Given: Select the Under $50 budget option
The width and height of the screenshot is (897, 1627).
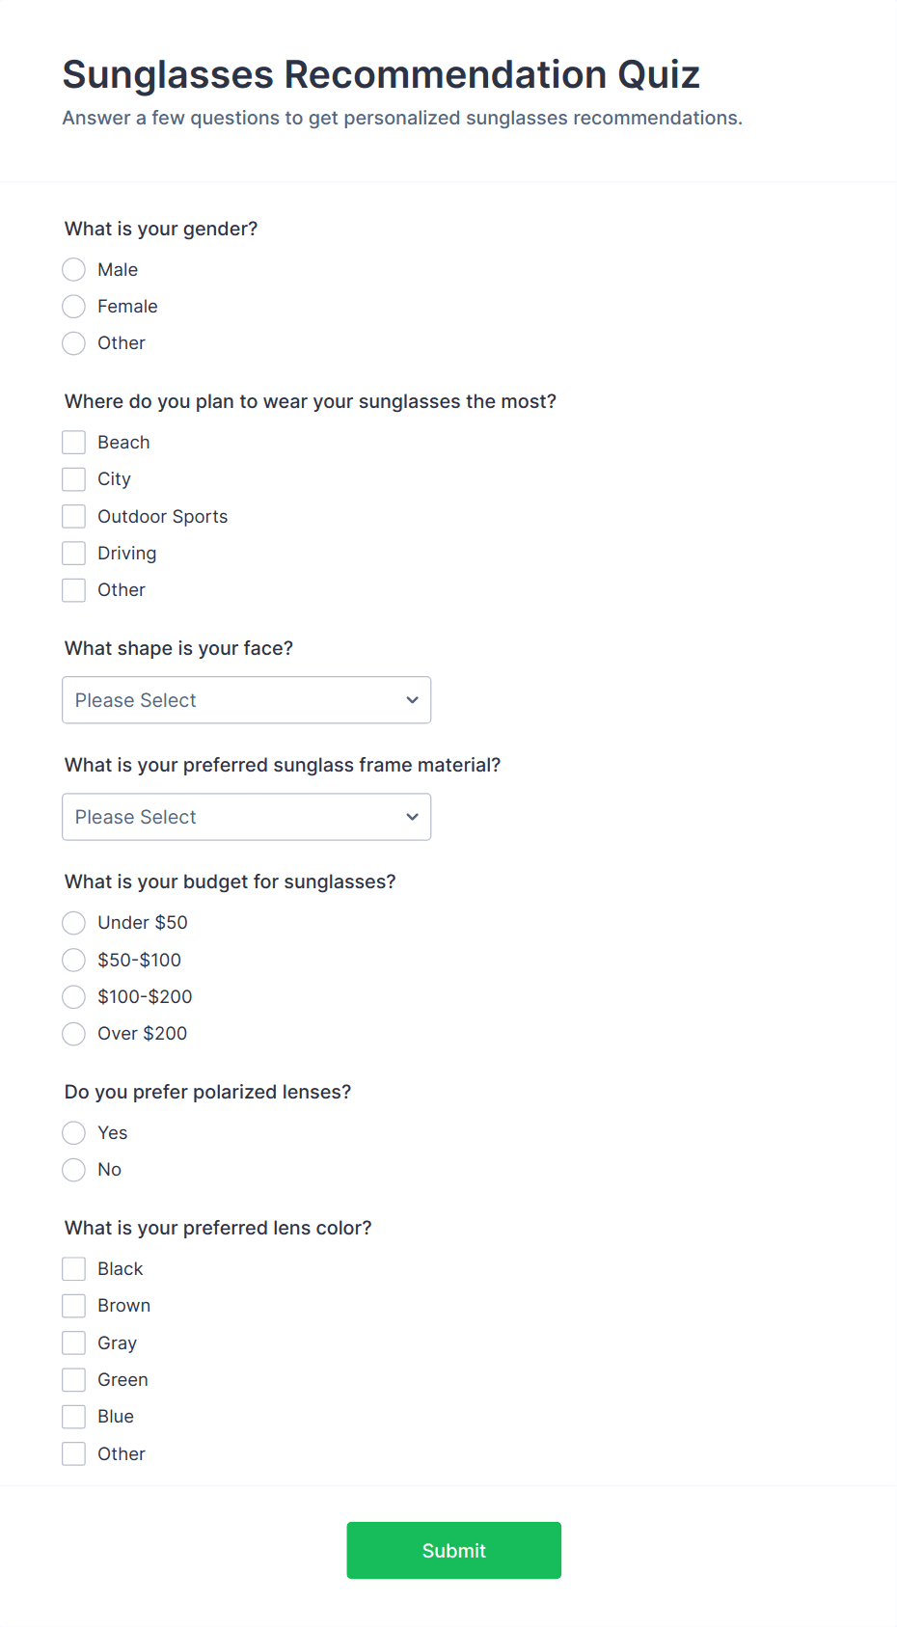Looking at the screenshot, I should [73, 923].
